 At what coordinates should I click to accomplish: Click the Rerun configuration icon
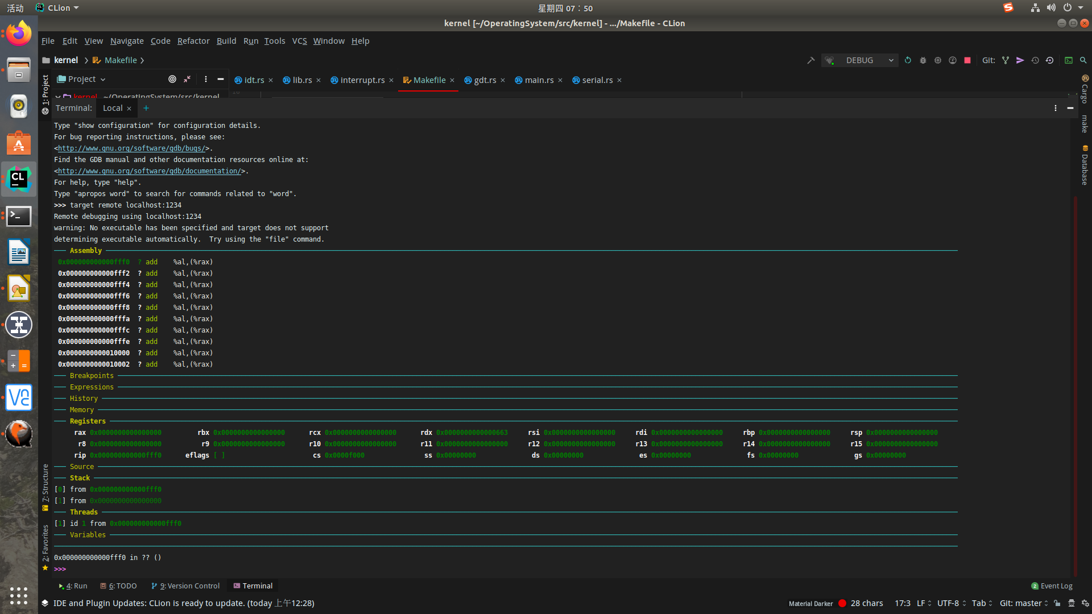(908, 60)
